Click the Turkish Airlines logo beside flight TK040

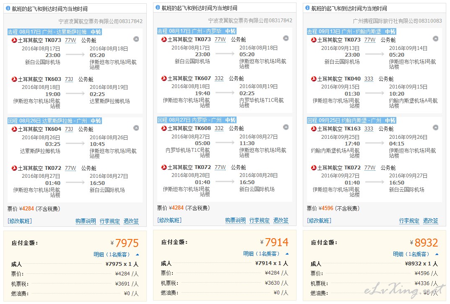coord(314,79)
